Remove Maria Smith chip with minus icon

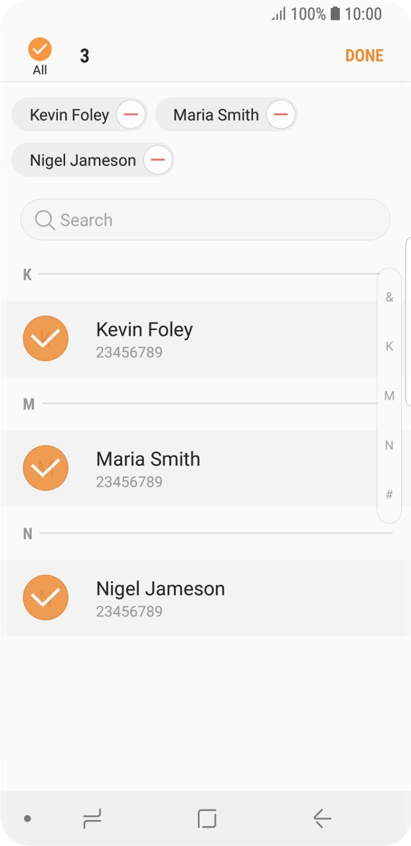click(281, 115)
